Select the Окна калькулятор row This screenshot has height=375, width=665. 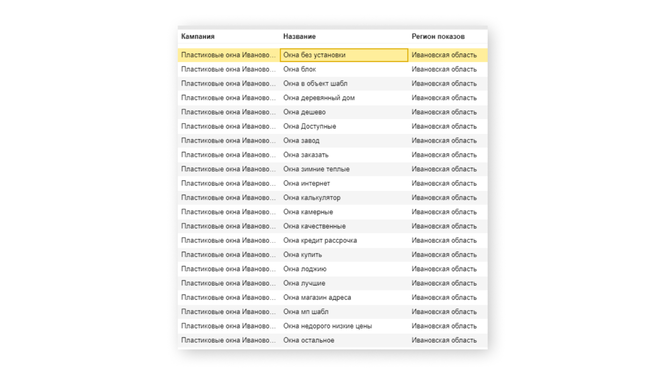312,198
